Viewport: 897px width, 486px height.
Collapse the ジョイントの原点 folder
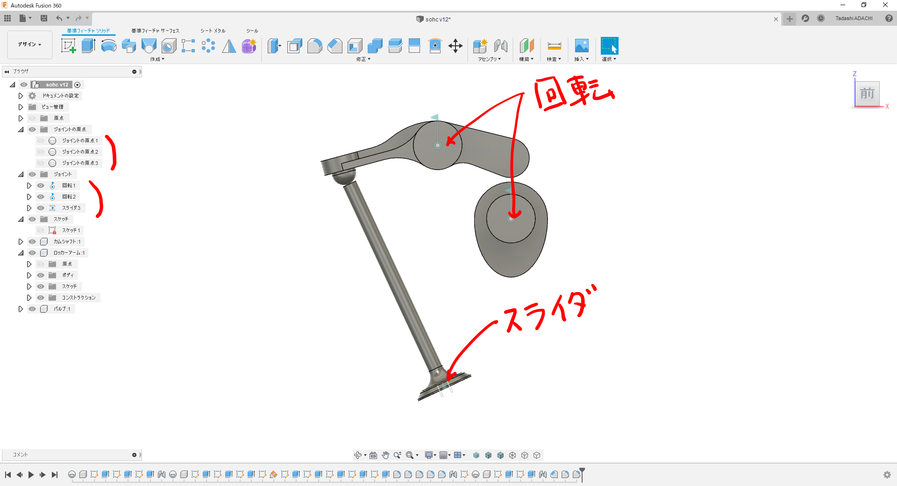pyautogui.click(x=21, y=129)
